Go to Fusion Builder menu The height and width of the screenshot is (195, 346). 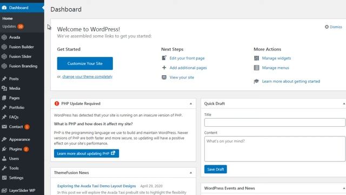[22, 47]
